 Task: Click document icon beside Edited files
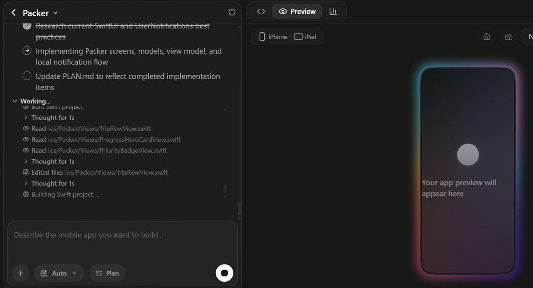(26, 172)
